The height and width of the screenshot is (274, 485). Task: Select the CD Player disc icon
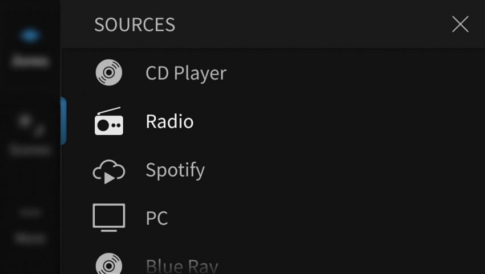coord(108,73)
